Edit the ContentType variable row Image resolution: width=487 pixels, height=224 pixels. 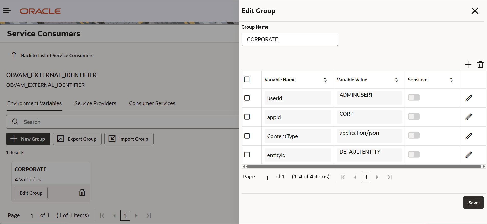pyautogui.click(x=469, y=136)
